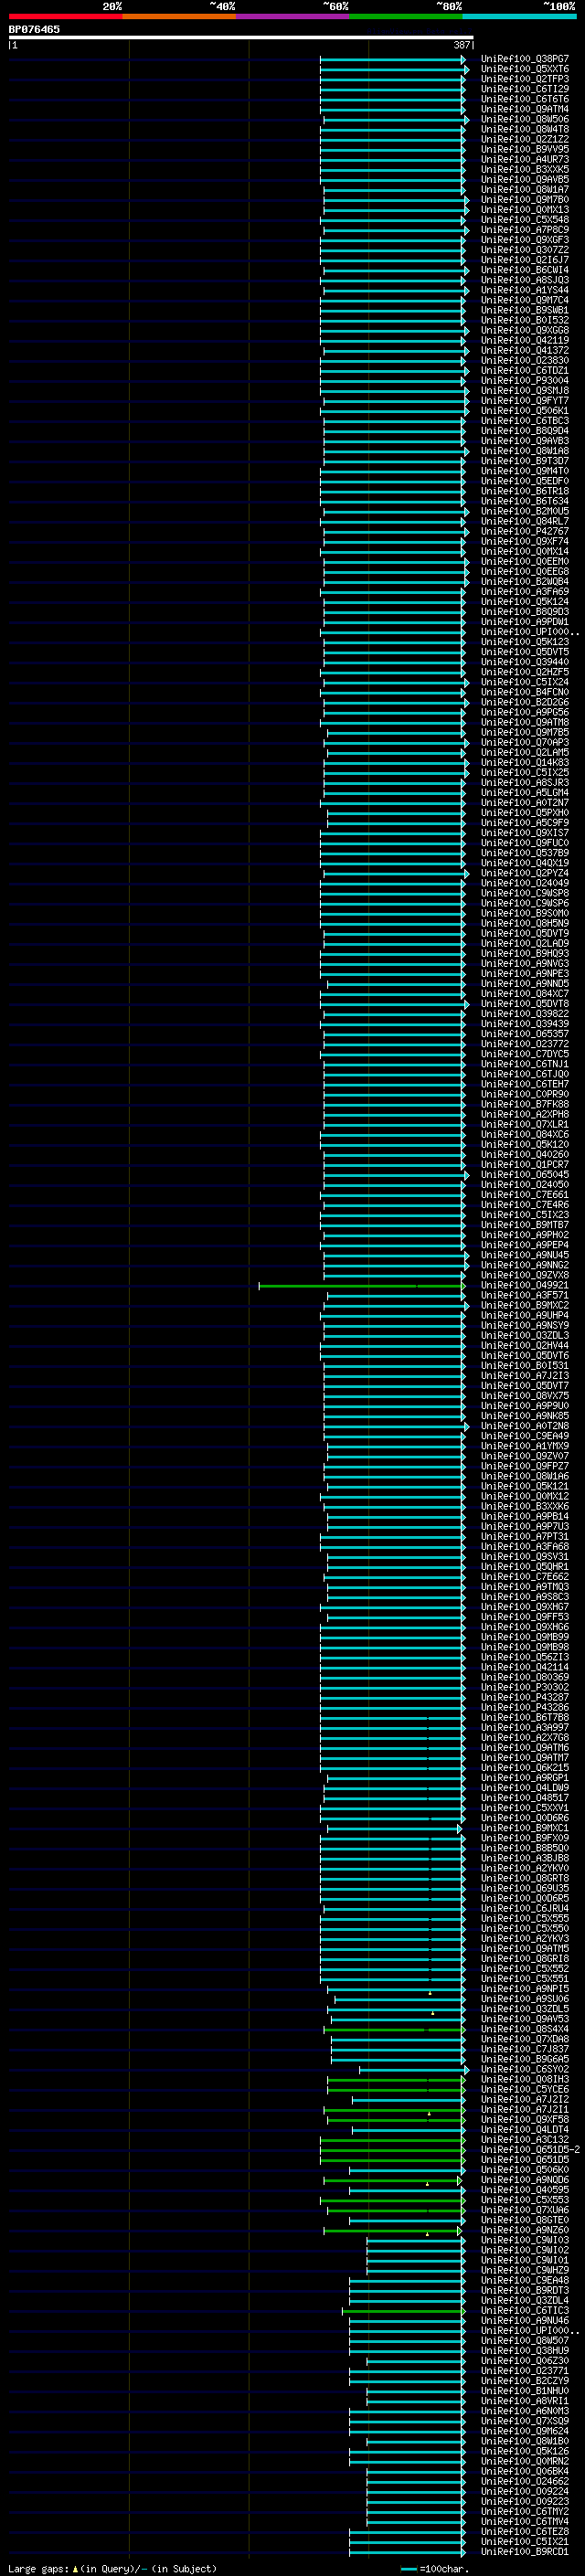Click the green ~80% identity legend bar

point(406,16)
